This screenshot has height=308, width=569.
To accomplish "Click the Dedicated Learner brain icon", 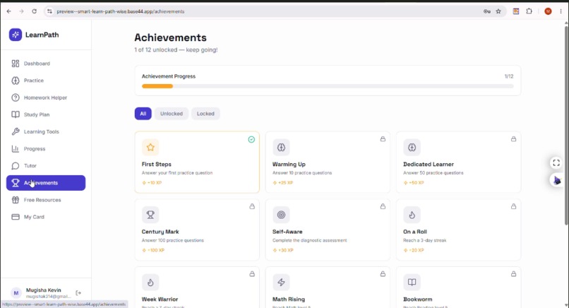I will [x=412, y=147].
